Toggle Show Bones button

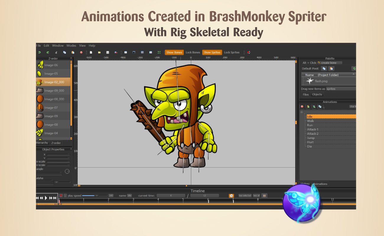pos(174,53)
